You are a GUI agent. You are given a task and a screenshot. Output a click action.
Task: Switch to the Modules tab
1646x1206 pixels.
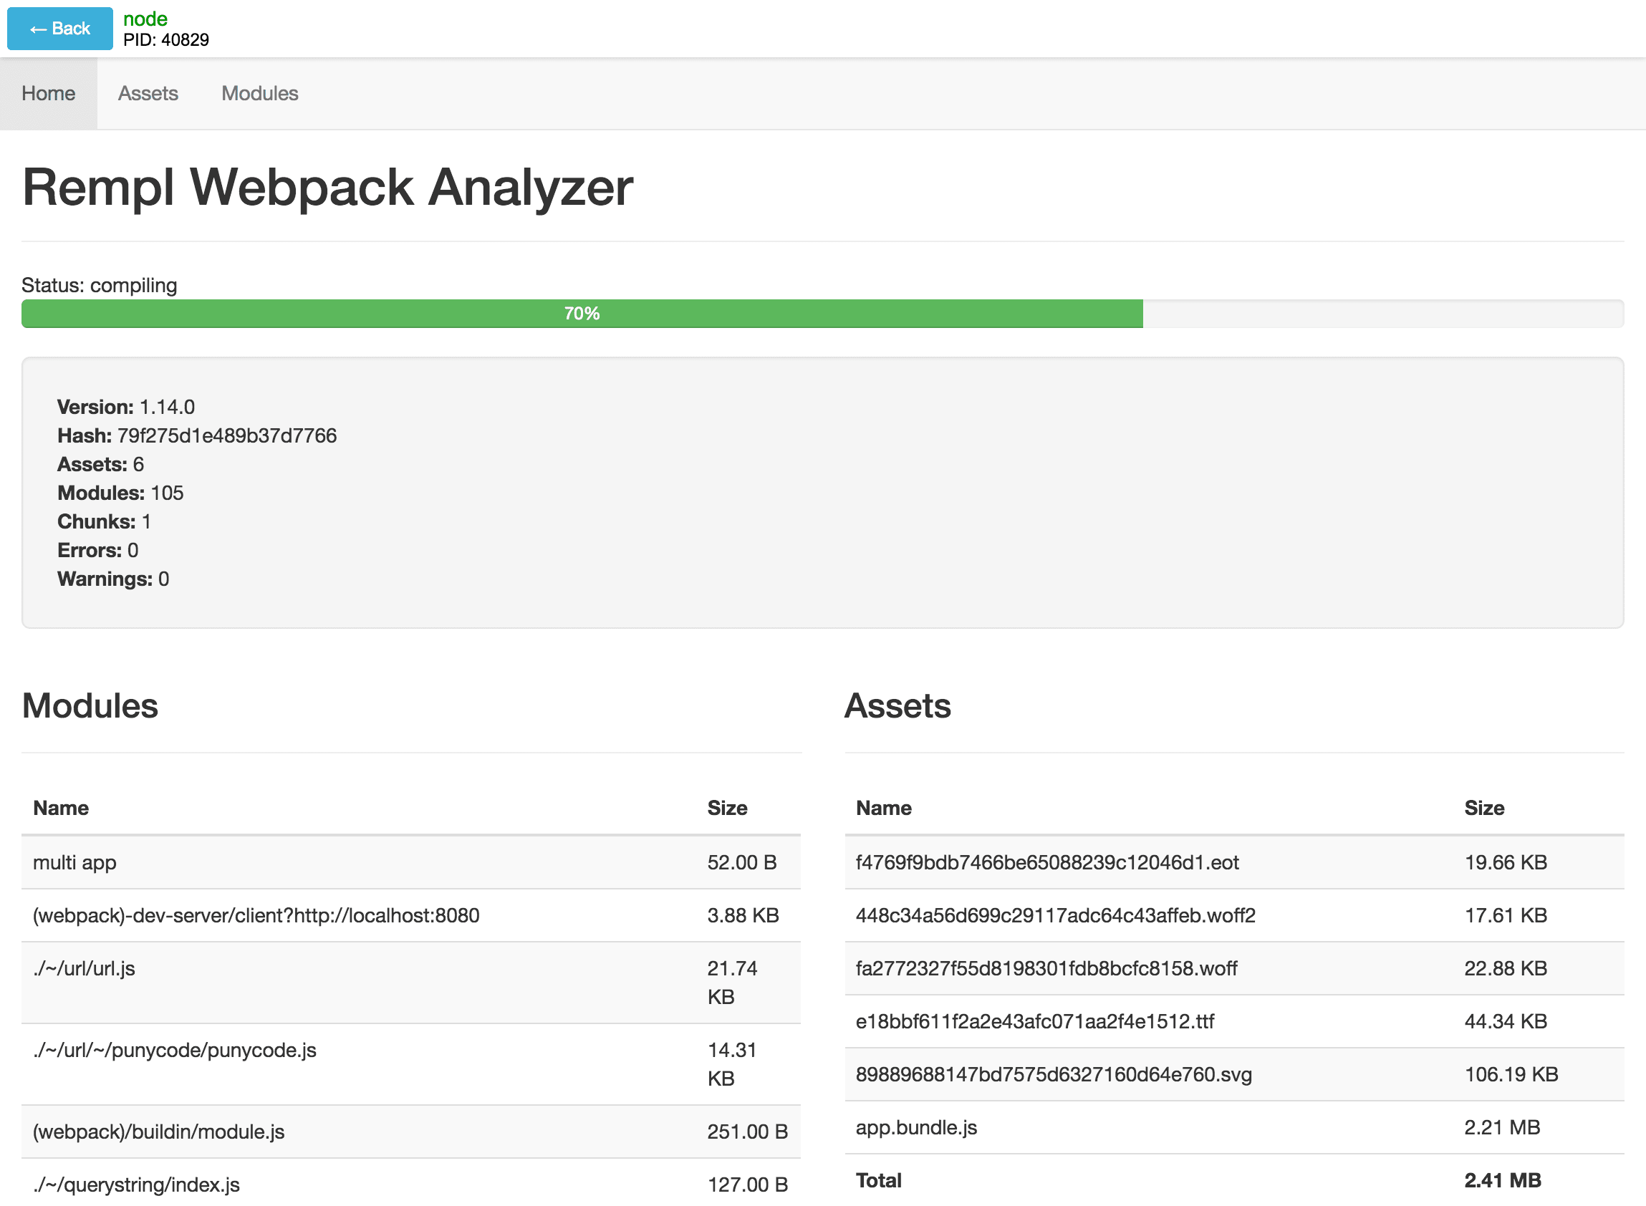(x=259, y=92)
